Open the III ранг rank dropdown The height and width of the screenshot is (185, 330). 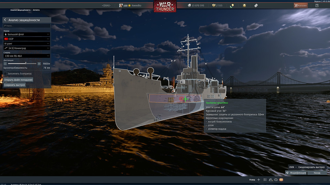pos(27,43)
